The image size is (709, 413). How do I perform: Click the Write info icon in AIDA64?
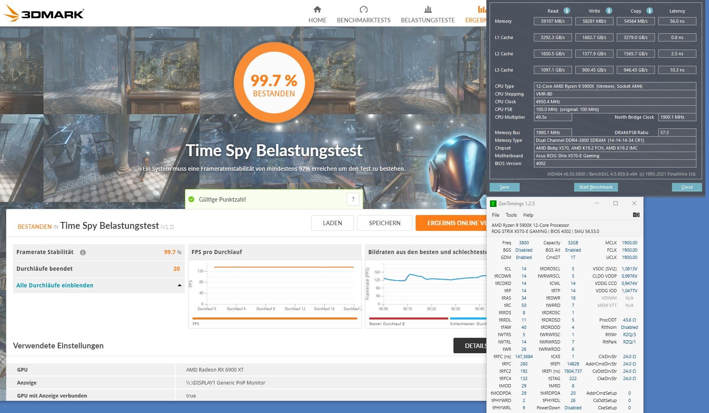click(x=609, y=11)
